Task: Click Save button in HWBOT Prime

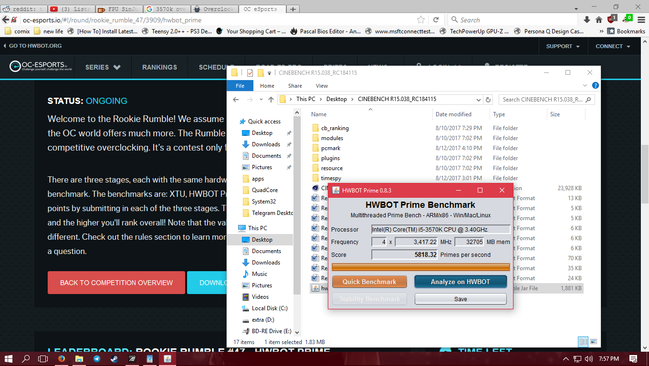Action: (x=461, y=299)
